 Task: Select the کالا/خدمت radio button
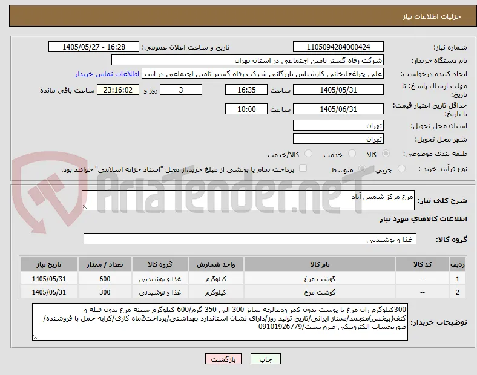[308, 154]
